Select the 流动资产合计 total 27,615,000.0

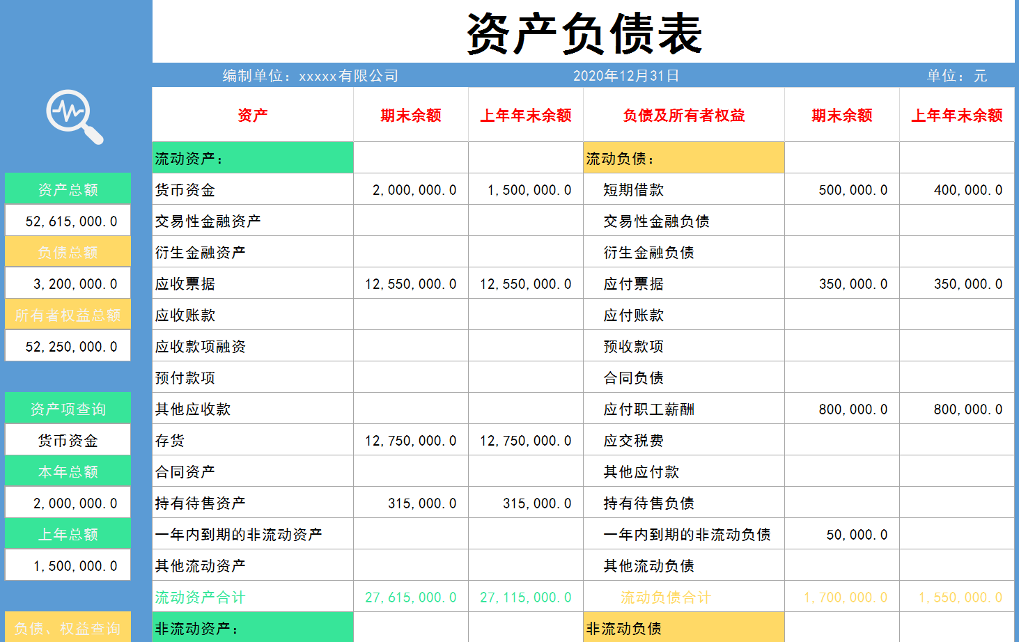click(x=410, y=597)
